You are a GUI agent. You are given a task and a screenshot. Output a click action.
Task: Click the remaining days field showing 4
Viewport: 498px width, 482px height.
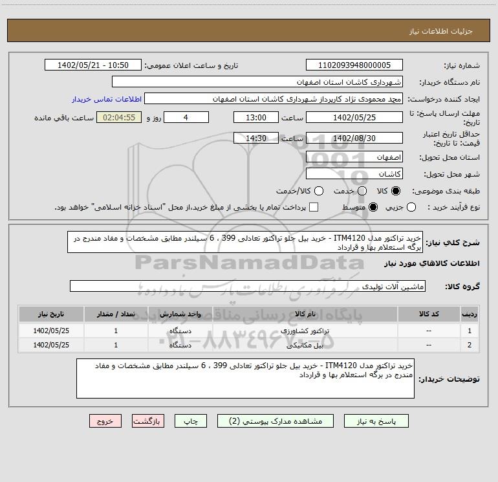186,117
